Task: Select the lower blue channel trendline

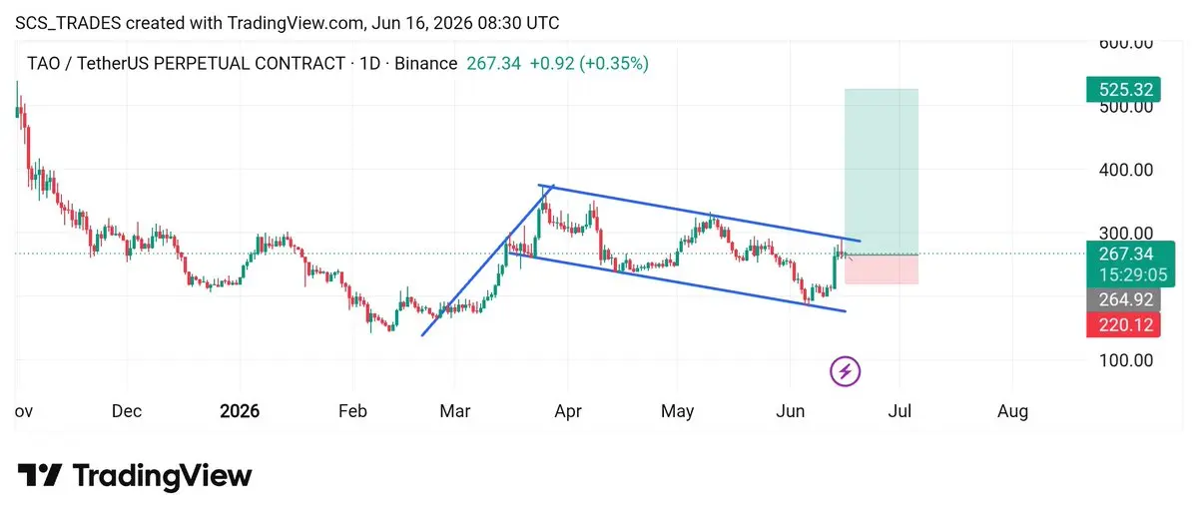Action: click(x=677, y=282)
